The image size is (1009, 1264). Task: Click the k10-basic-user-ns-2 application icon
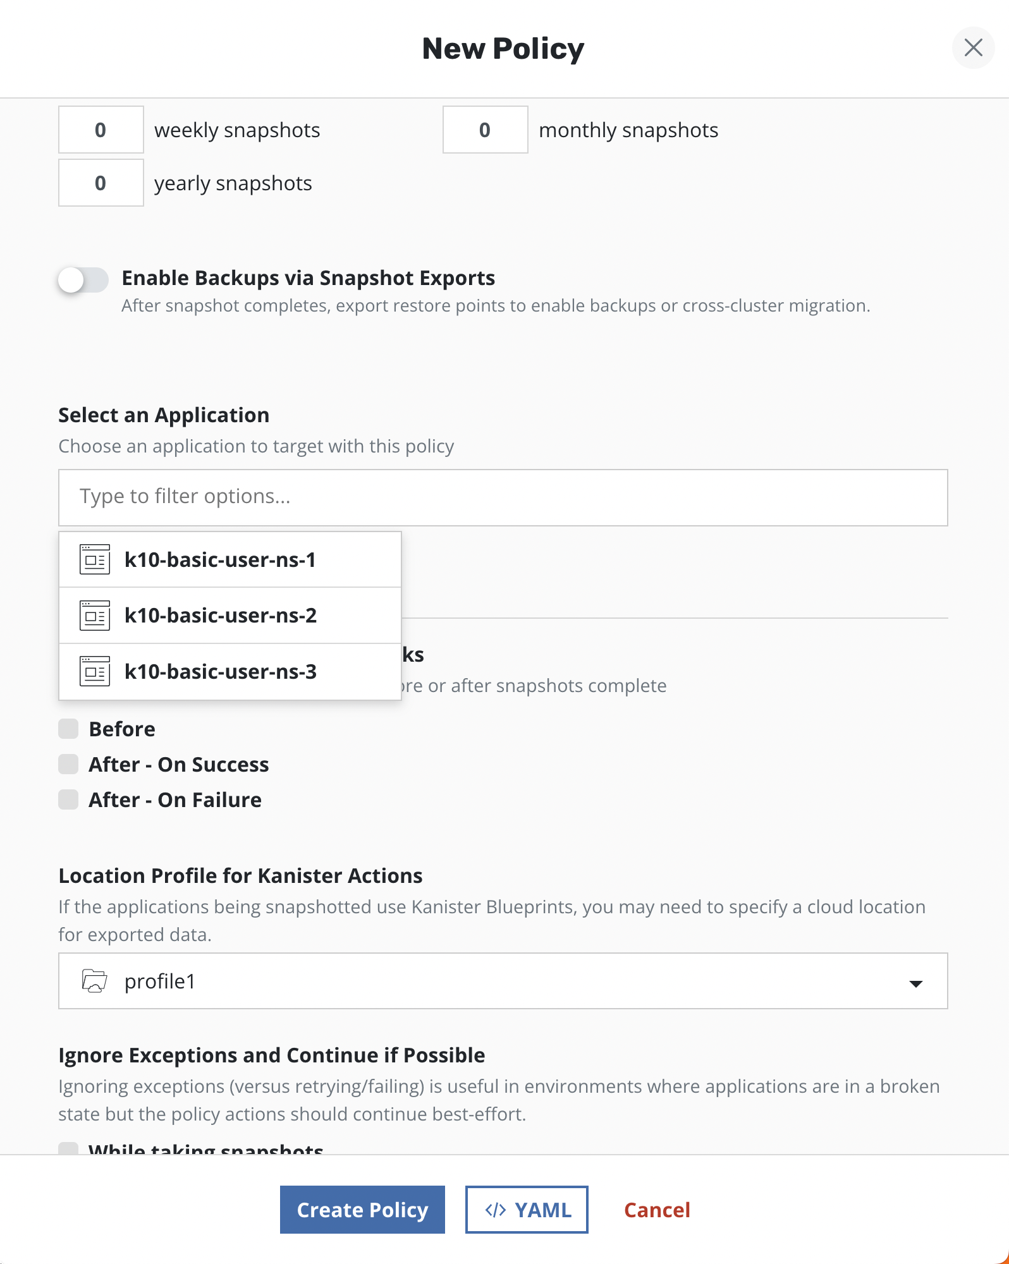point(95,616)
